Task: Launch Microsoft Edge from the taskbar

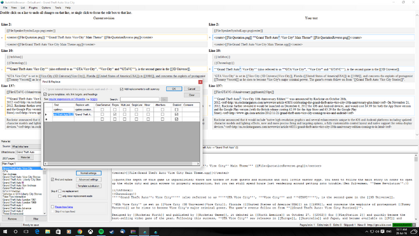Action: (x=37, y=231)
